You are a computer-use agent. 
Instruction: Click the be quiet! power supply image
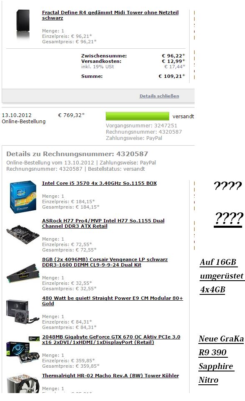(x=23, y=311)
